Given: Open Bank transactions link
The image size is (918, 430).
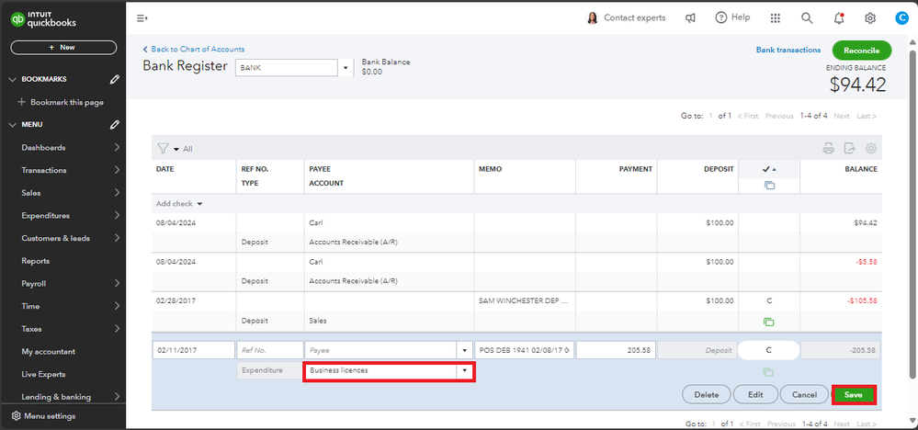Looking at the screenshot, I should click(788, 51).
